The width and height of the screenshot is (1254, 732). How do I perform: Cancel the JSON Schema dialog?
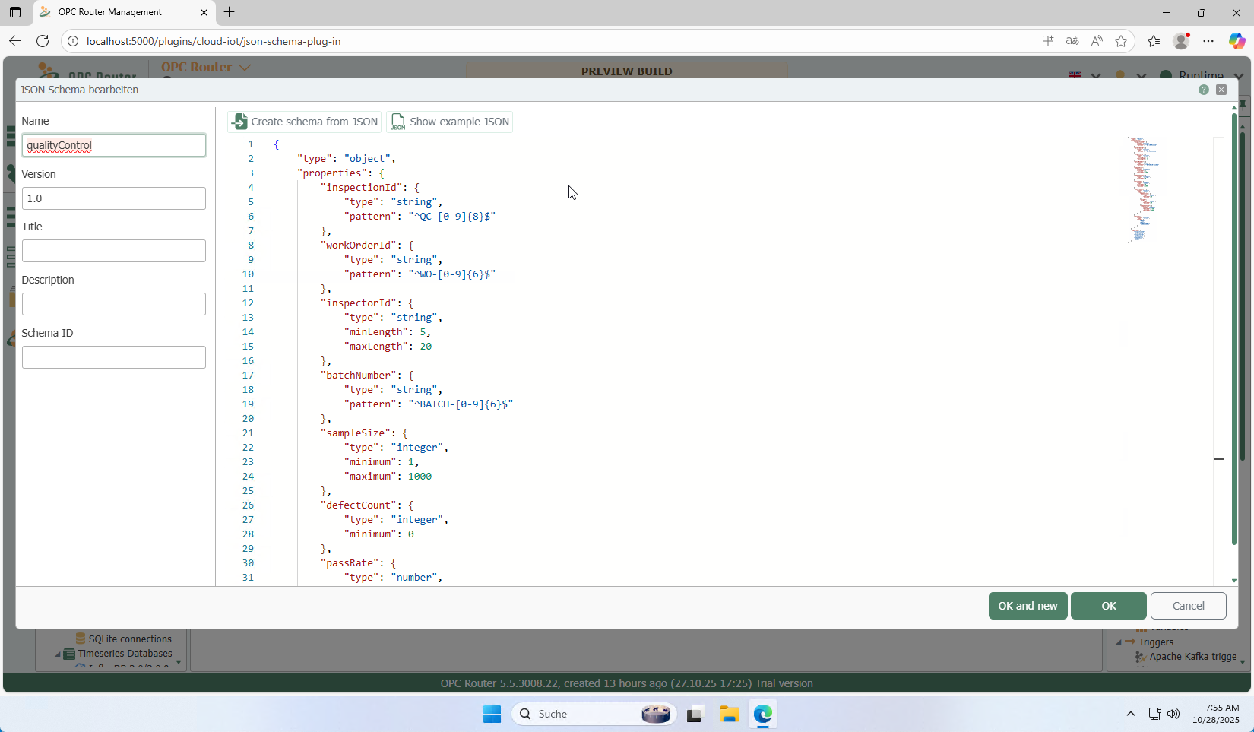tap(1188, 606)
